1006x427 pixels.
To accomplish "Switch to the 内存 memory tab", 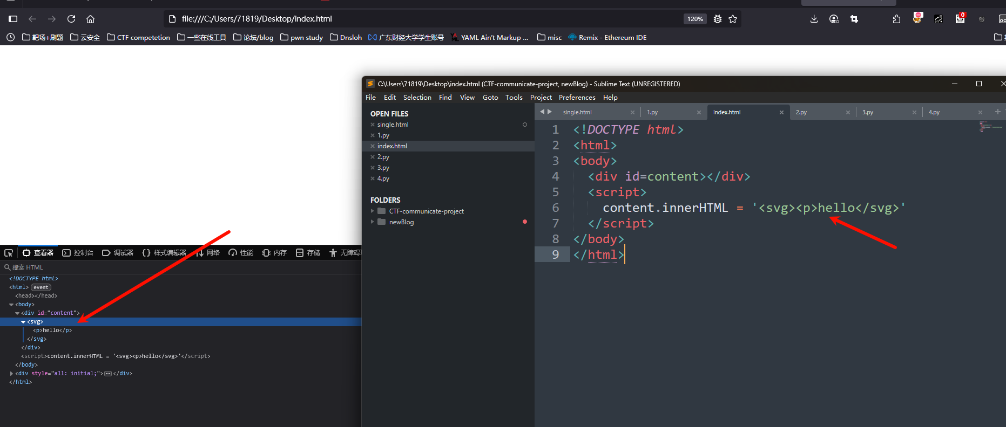I will click(x=274, y=253).
